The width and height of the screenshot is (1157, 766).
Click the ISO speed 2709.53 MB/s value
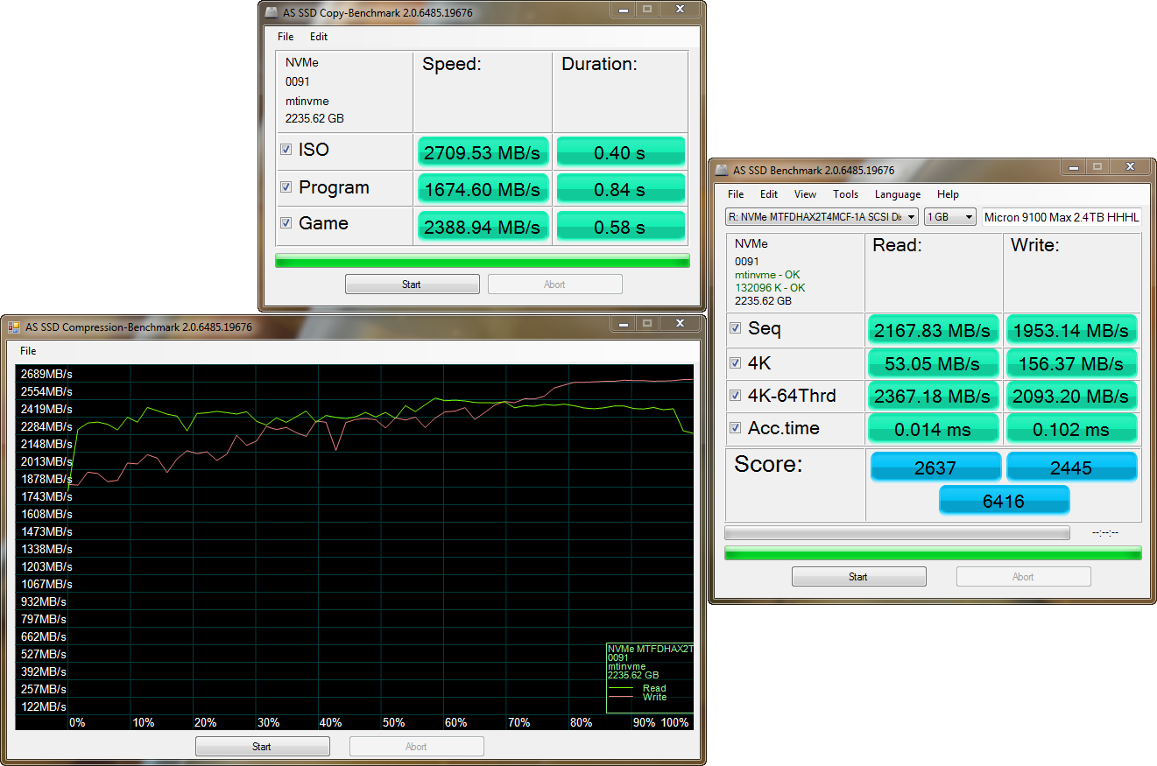pos(483,152)
